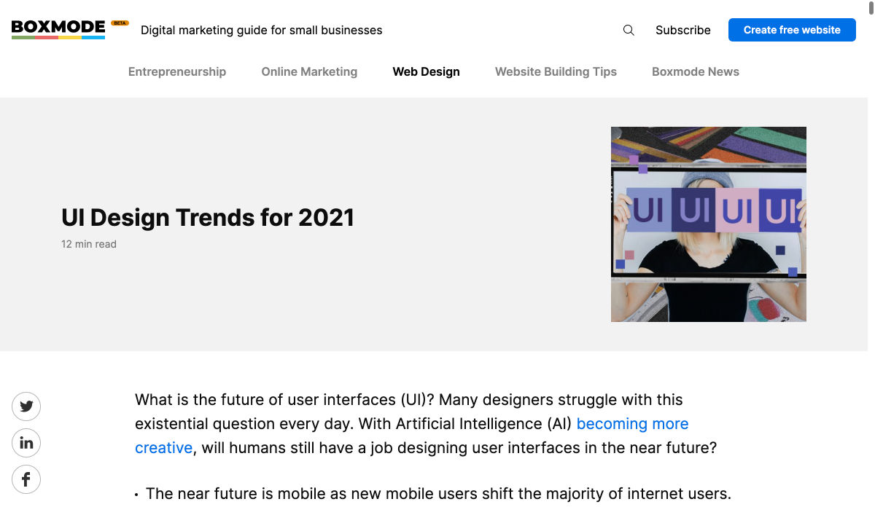Image resolution: width=875 pixels, height=507 pixels.
Task: Click Create free website button
Action: point(792,30)
